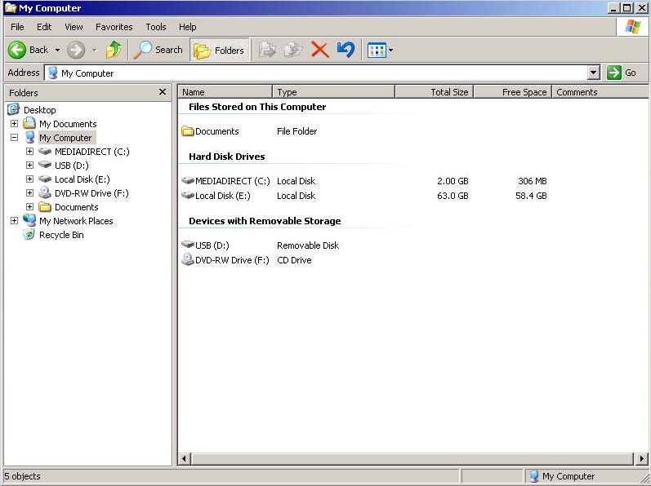Open the Favorites menu
The image size is (651, 486).
point(114,27)
